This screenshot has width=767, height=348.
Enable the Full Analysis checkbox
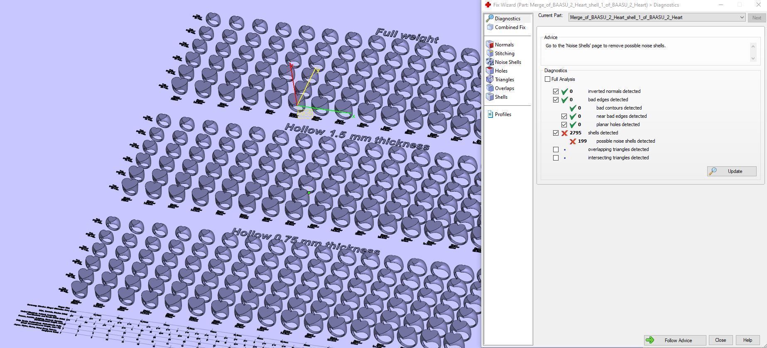click(547, 79)
